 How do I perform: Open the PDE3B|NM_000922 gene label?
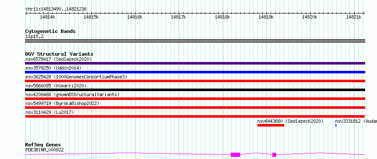click(44, 150)
